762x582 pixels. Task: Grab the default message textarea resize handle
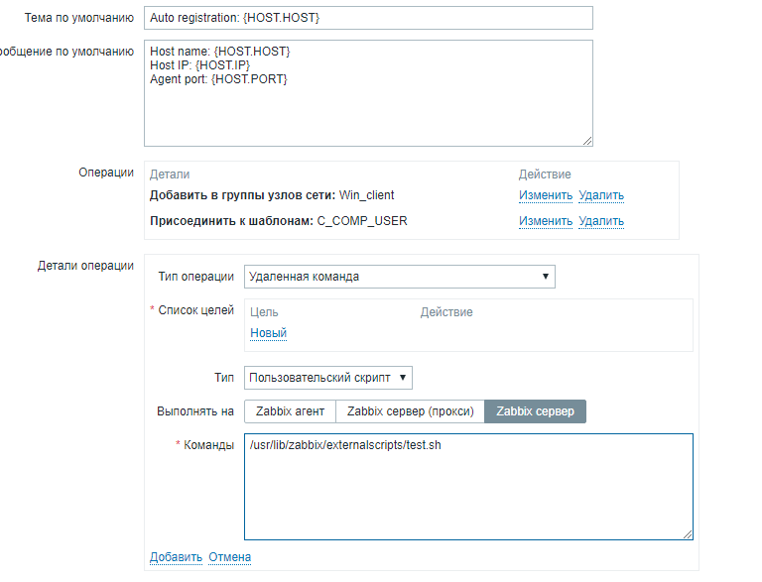(x=587, y=141)
